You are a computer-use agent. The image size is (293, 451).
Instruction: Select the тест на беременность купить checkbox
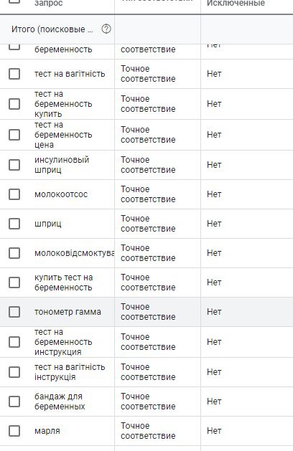coord(14,104)
